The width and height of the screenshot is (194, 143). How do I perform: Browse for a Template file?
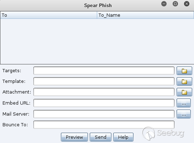coord(184,81)
